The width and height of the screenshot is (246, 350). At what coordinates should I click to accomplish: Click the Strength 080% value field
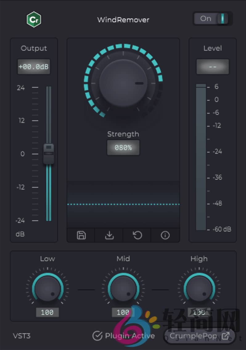pyautogui.click(x=123, y=148)
